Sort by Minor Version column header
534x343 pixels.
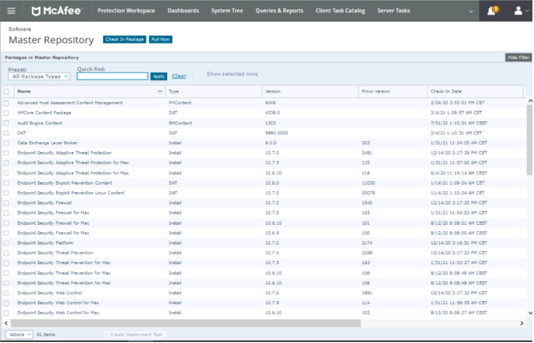point(376,91)
